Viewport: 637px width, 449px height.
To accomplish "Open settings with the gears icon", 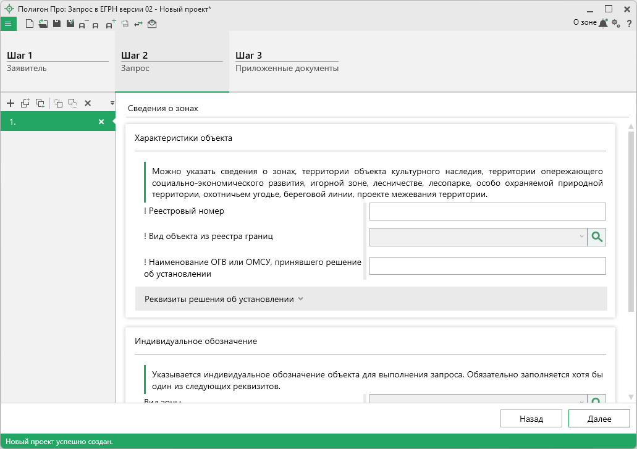I will pyautogui.click(x=615, y=23).
